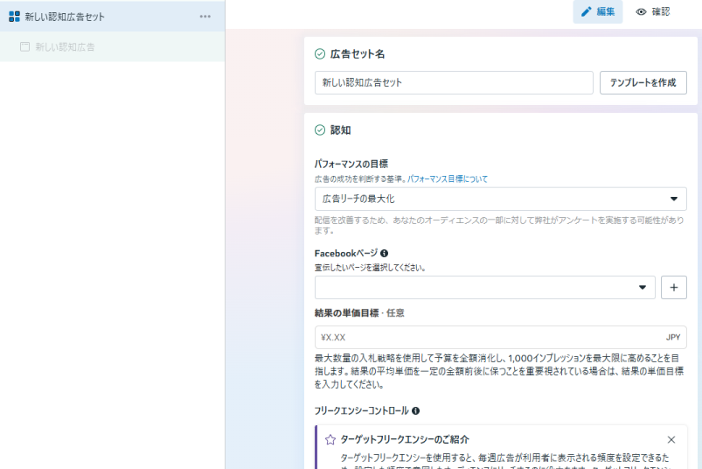Dismiss the ターゲットフリークエンシーのご紹介 banner
The width and height of the screenshot is (702, 469).
671,439
